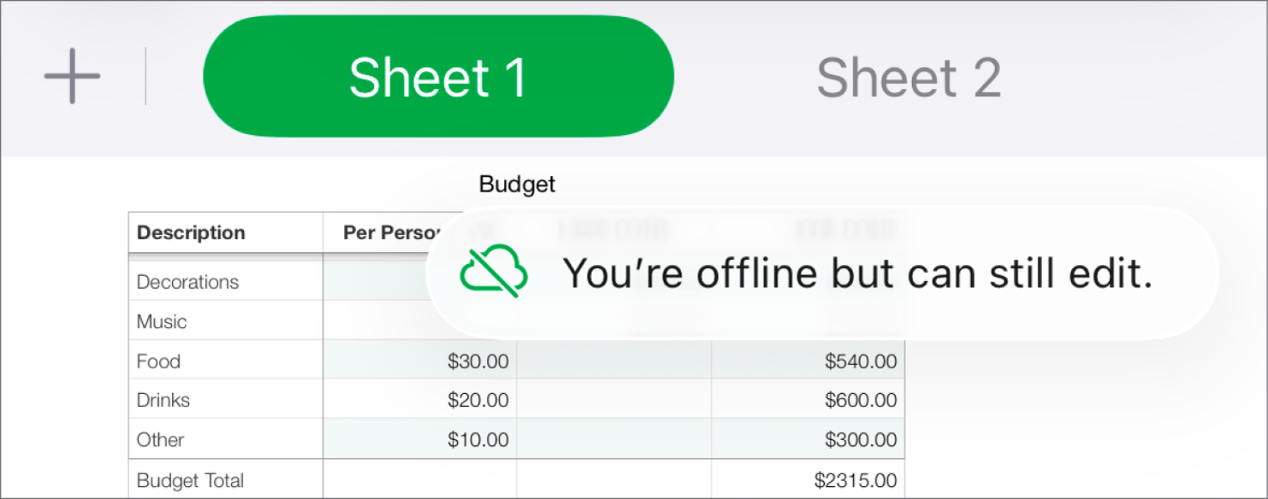Click the offline cloud icon
The image size is (1268, 499).
pos(494,273)
